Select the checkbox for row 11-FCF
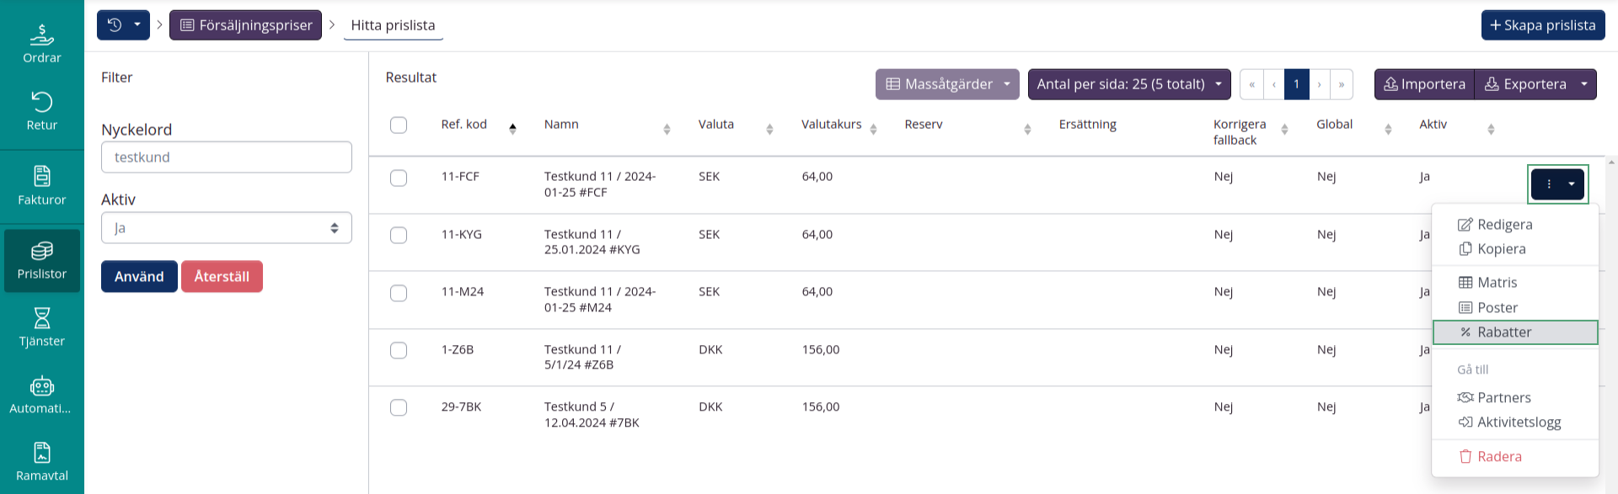 tap(399, 178)
